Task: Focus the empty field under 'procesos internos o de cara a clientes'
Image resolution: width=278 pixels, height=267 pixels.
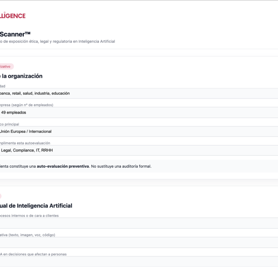Action: click(139, 223)
